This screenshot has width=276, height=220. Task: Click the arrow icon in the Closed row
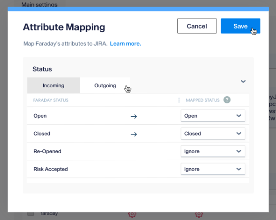pos(134,134)
